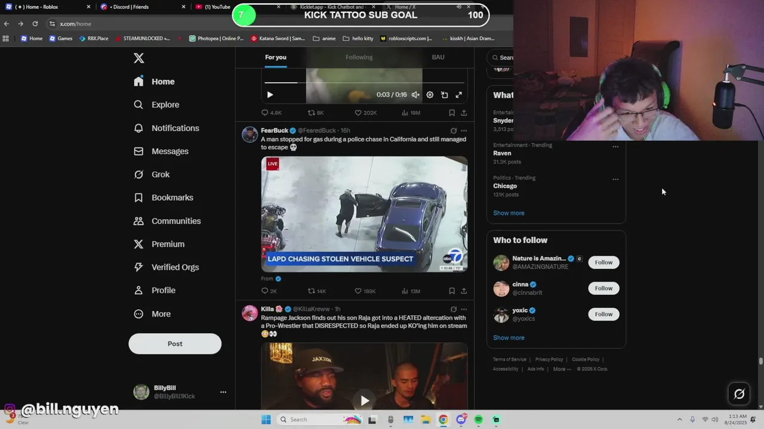Unmute the video player
764x429 pixels.
(415, 95)
